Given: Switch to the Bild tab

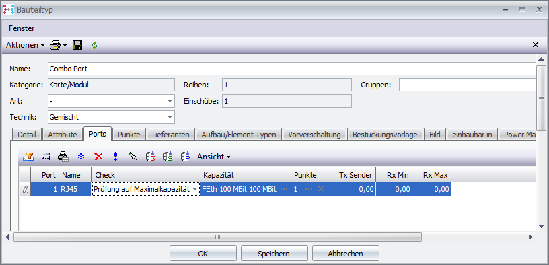Looking at the screenshot, I should point(435,135).
